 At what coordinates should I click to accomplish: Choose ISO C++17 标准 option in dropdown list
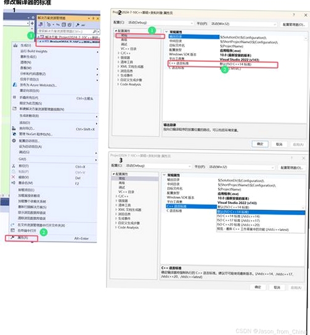coord(261,220)
